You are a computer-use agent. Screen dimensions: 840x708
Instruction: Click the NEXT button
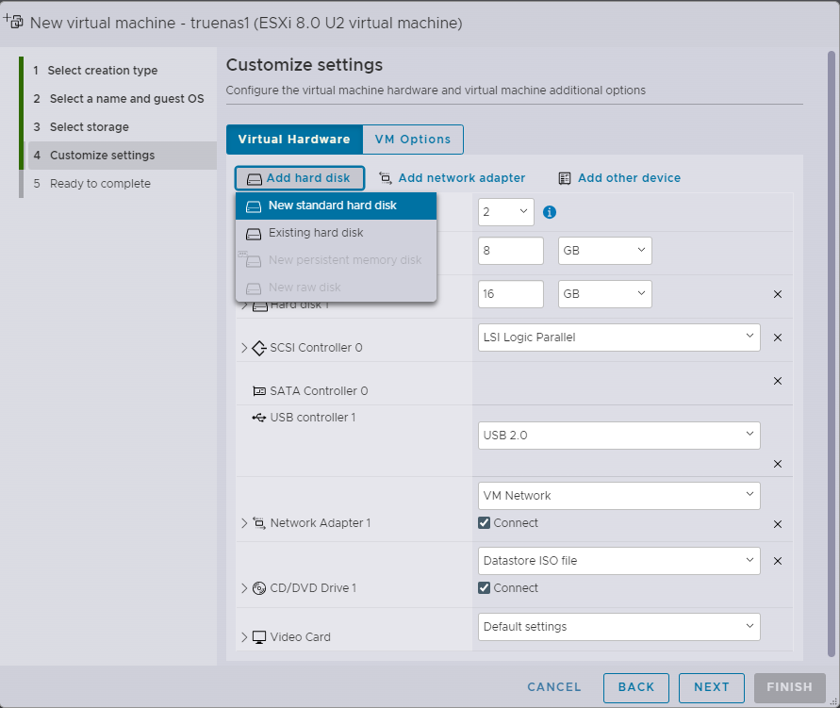(712, 687)
